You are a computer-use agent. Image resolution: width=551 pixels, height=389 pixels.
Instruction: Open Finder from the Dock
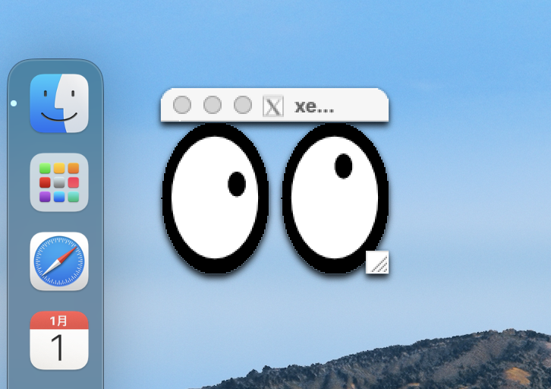click(x=59, y=103)
